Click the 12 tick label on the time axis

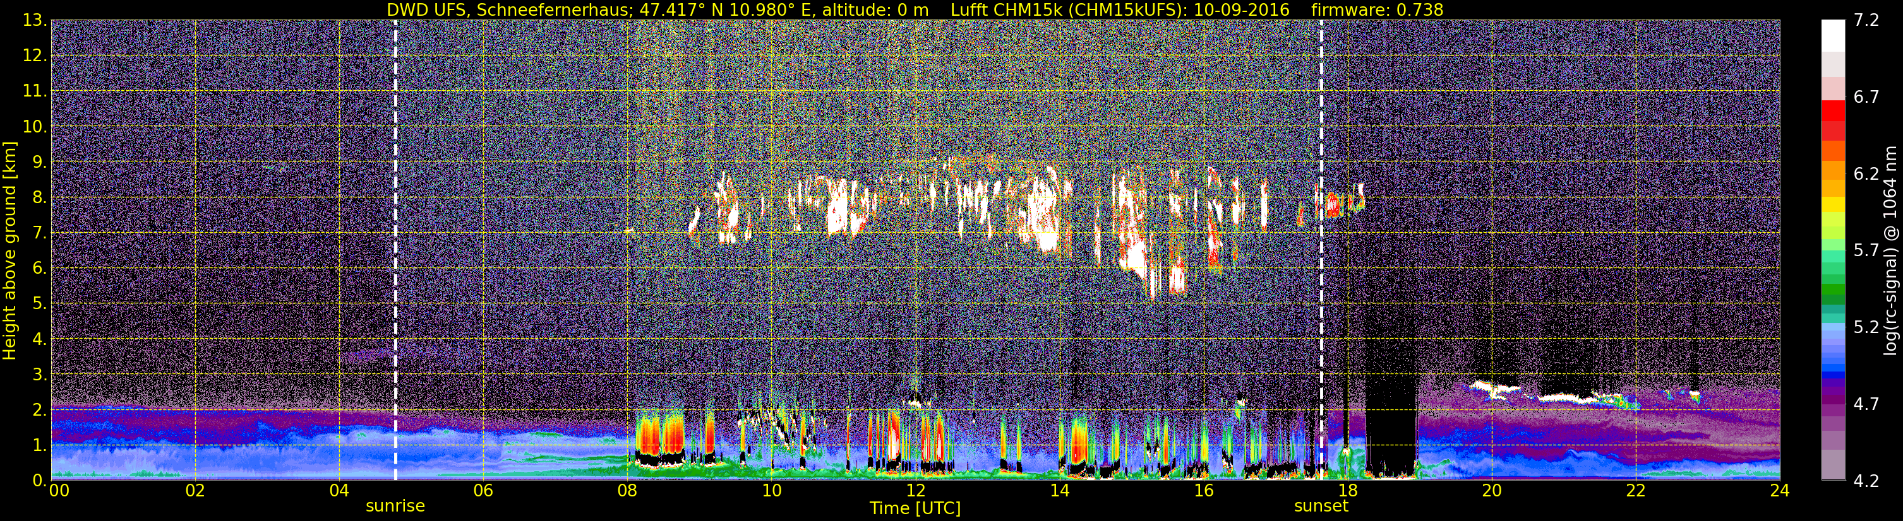[x=915, y=491]
